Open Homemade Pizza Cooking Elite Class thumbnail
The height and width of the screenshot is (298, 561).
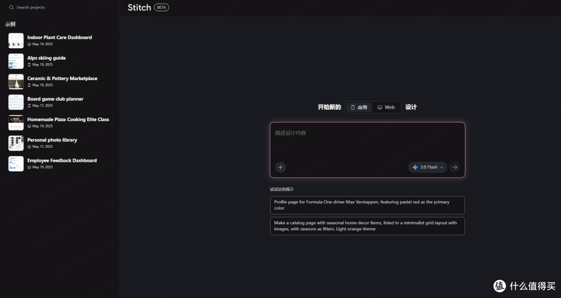pos(16,123)
